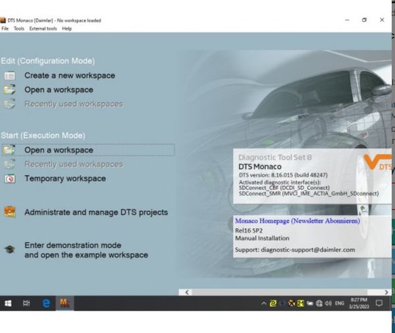The height and width of the screenshot is (333, 395).
Task: Select Create a new workspace label
Action: pyautogui.click(x=70, y=75)
